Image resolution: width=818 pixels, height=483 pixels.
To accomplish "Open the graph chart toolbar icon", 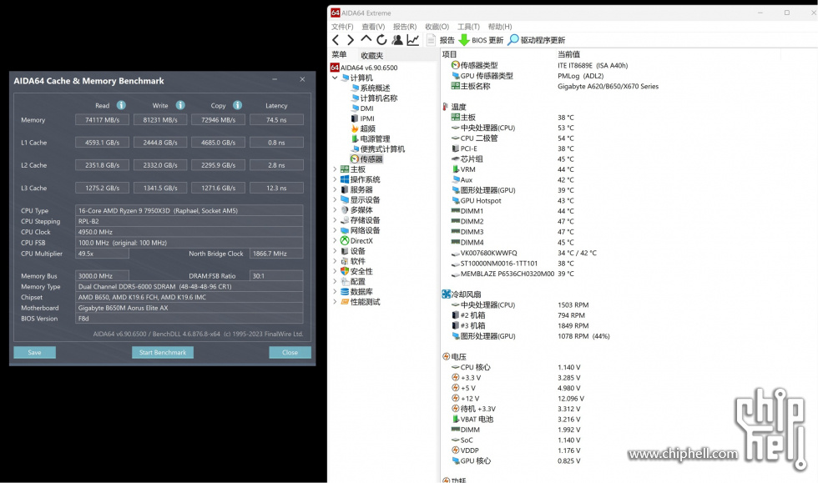I will tap(412, 40).
